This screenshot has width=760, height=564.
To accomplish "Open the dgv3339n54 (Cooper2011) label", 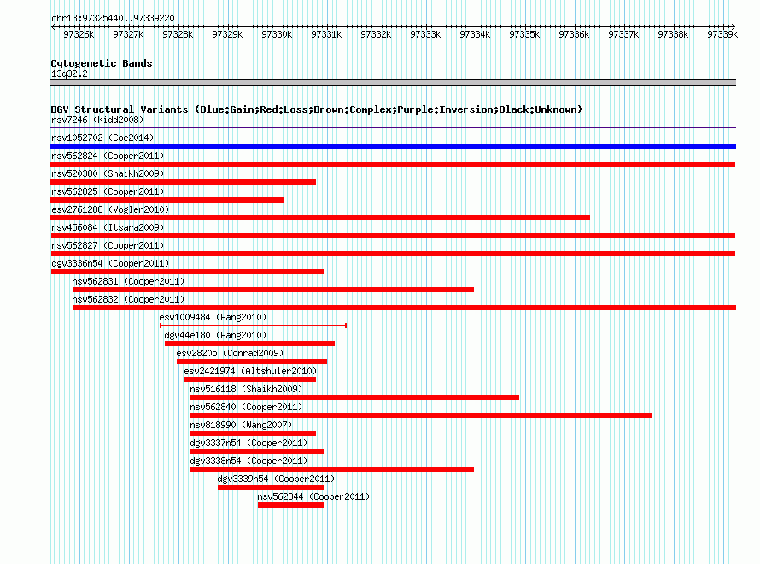I will 276,479.
